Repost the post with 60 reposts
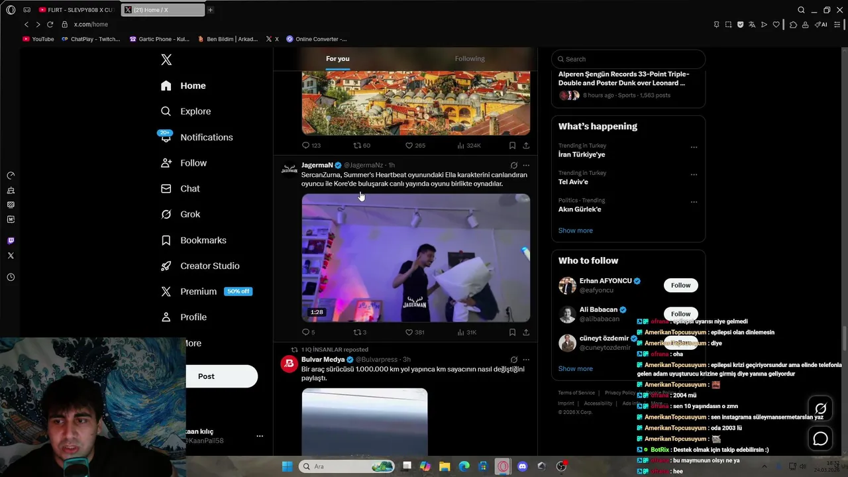The height and width of the screenshot is (477, 848). point(362,145)
